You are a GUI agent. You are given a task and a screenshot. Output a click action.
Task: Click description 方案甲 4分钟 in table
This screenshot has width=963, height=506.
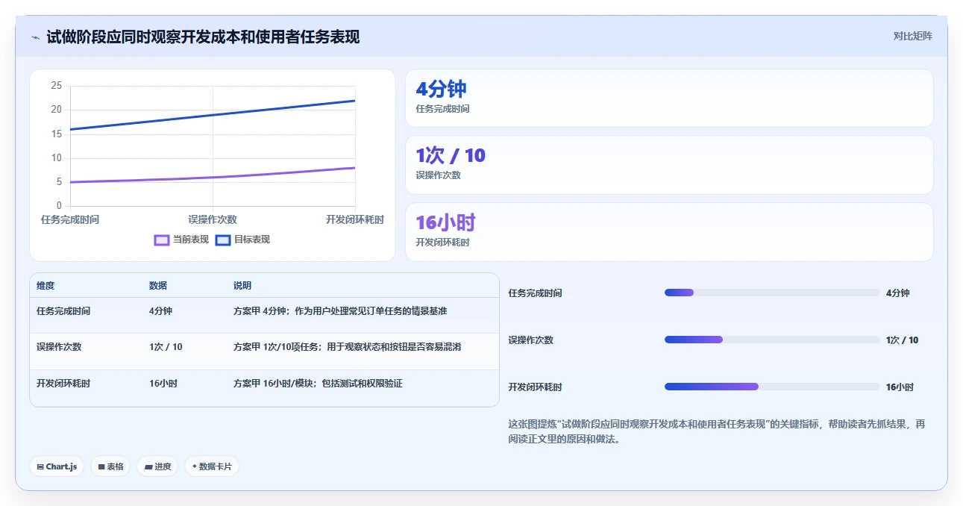(x=340, y=311)
